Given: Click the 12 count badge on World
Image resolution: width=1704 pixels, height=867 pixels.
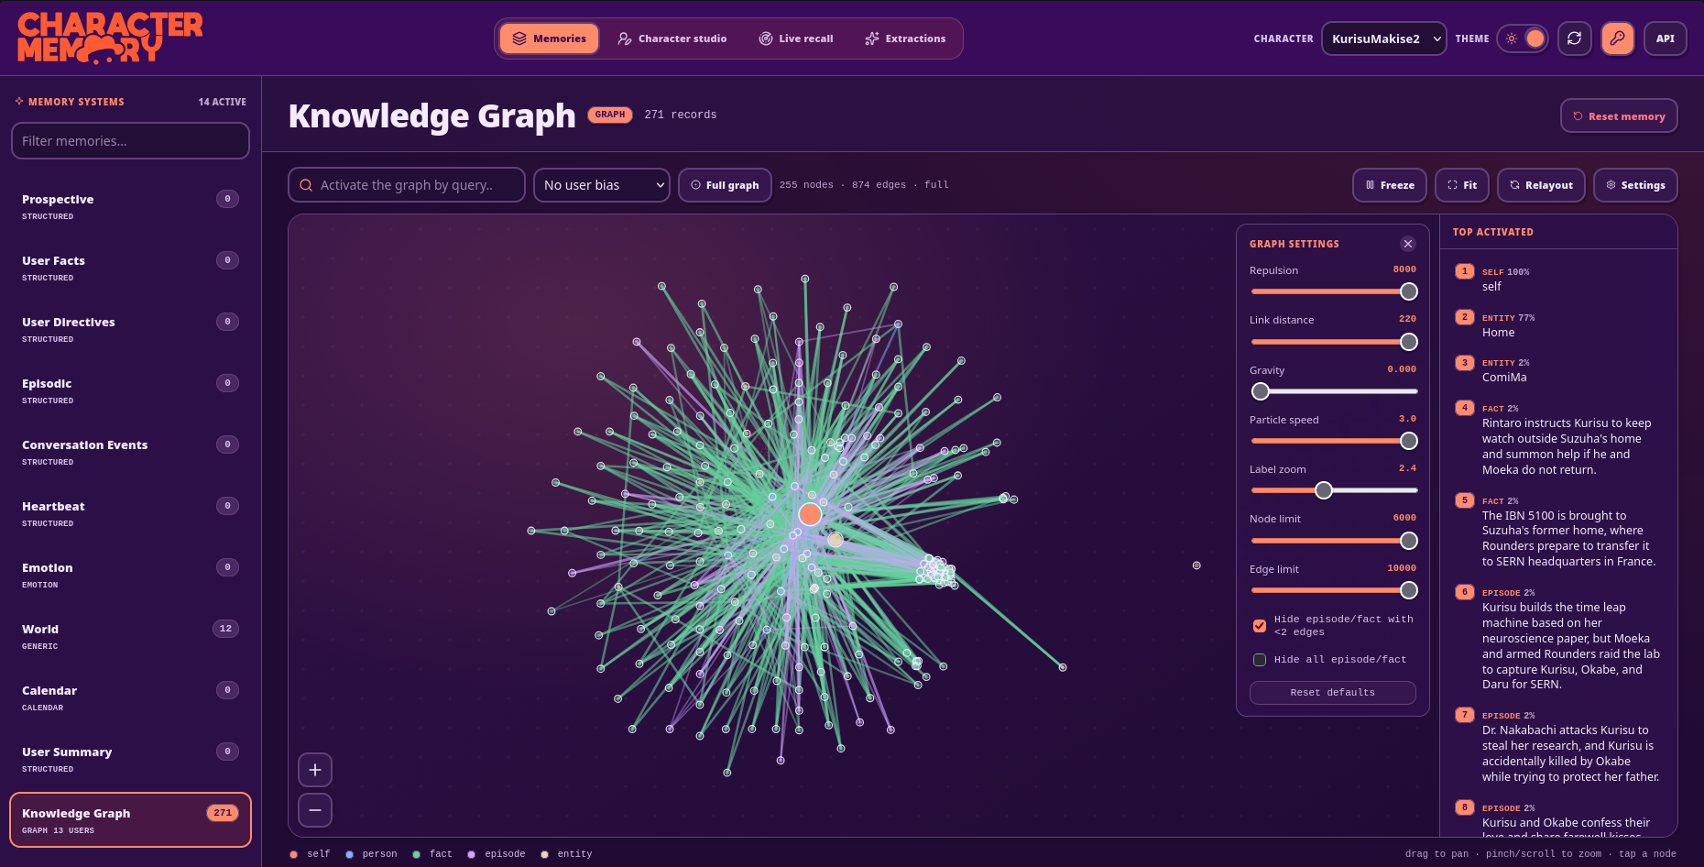Looking at the screenshot, I should pyautogui.click(x=225, y=629).
